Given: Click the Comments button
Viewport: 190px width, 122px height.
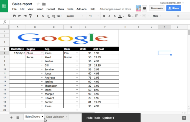Looking at the screenshot, I should (x=157, y=8).
